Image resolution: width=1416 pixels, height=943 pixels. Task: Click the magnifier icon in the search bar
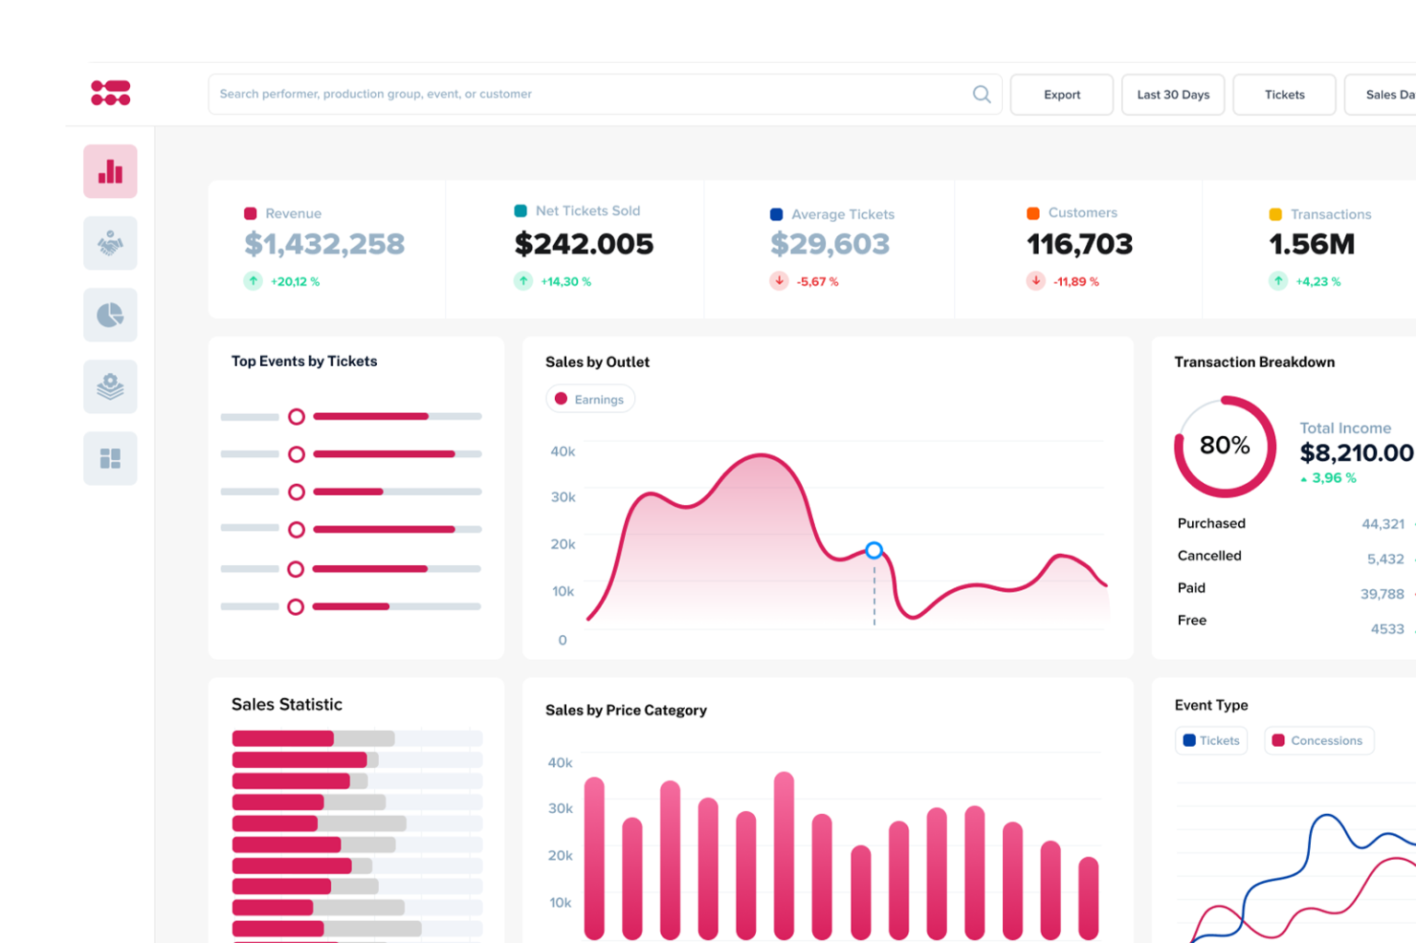tap(981, 94)
